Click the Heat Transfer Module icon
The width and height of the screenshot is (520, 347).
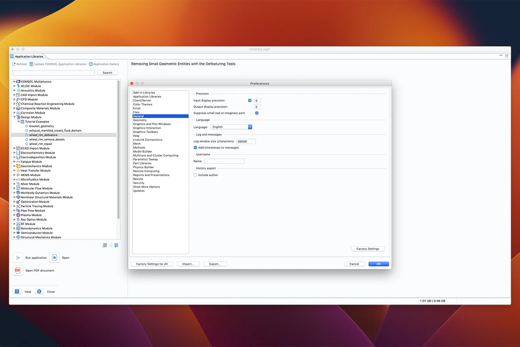coord(18,170)
